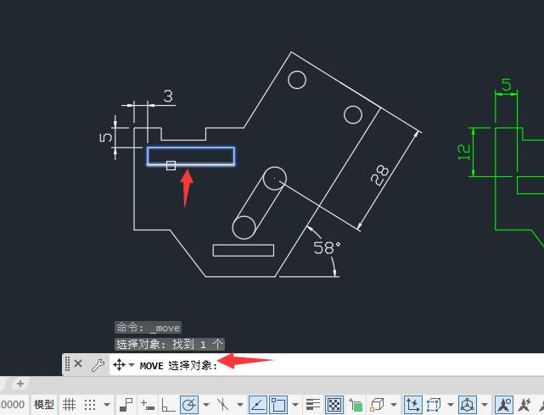This screenshot has width=544, height=415.
Task: Select the green dimension text 12
Action: tap(464, 152)
